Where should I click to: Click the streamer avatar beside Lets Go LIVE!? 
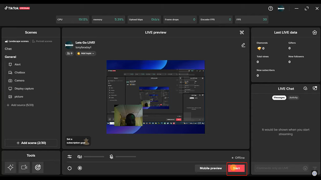tap(69, 45)
